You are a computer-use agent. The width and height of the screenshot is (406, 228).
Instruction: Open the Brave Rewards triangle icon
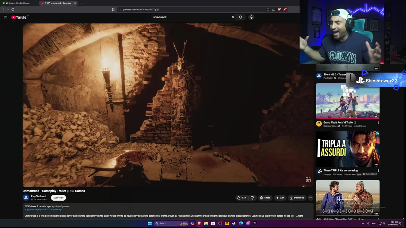coord(285,9)
